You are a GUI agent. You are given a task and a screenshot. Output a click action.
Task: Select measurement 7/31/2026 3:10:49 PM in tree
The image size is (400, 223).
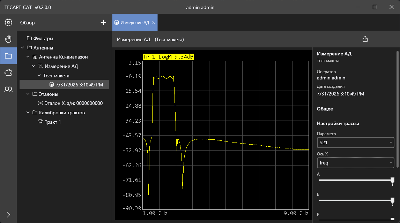[x=64, y=85]
